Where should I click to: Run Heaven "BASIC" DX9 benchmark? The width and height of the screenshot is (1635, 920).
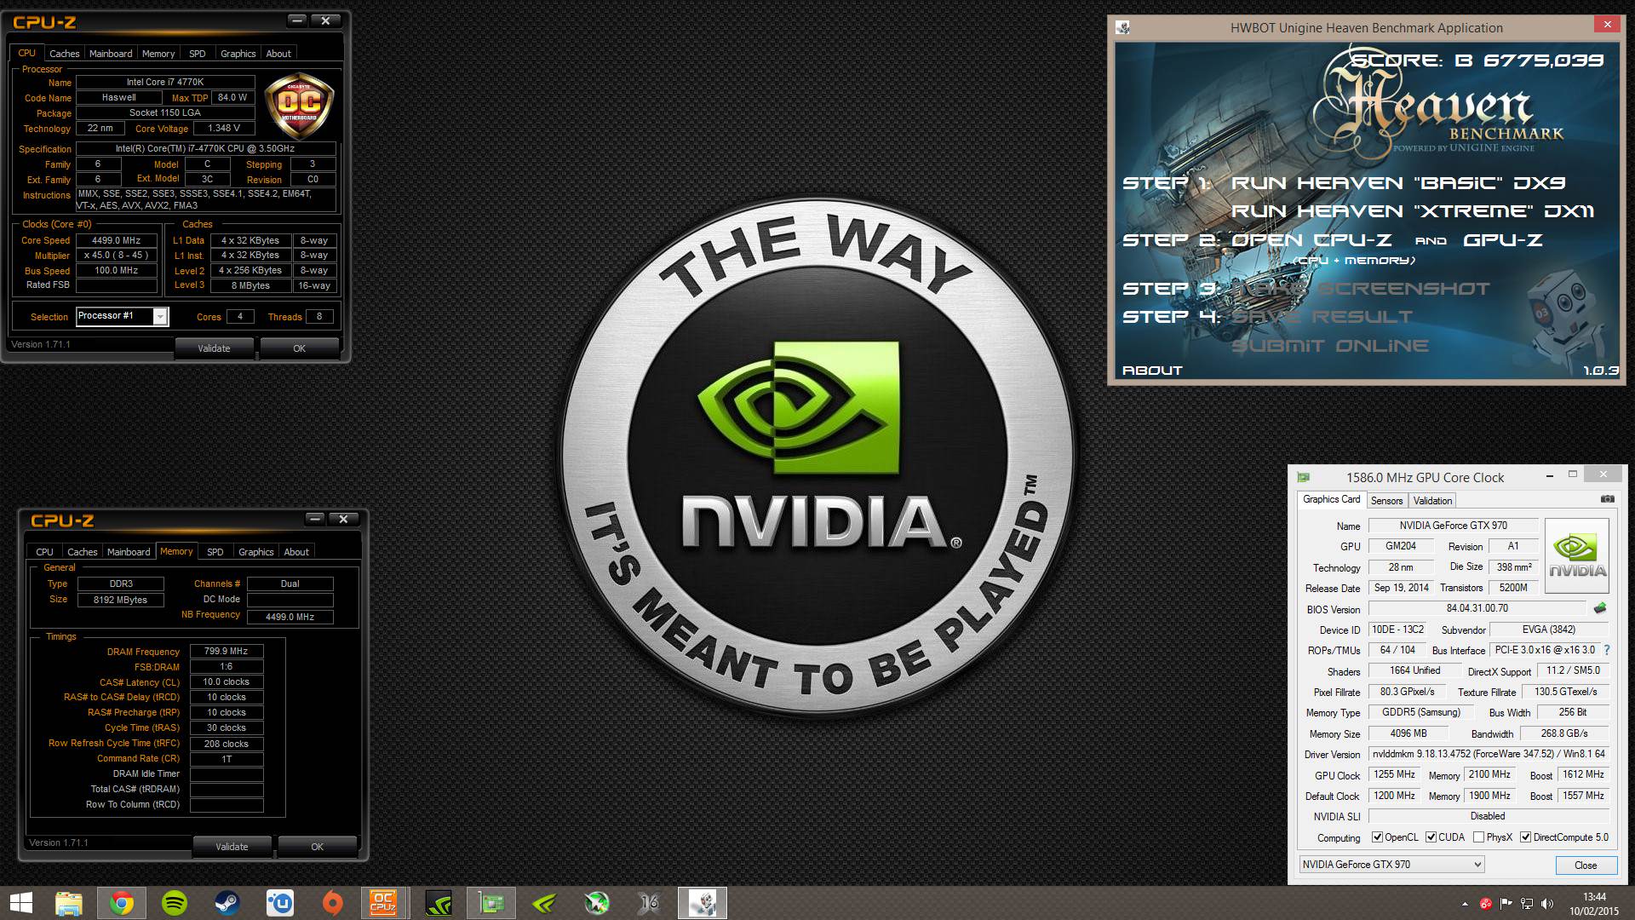[x=1398, y=183]
